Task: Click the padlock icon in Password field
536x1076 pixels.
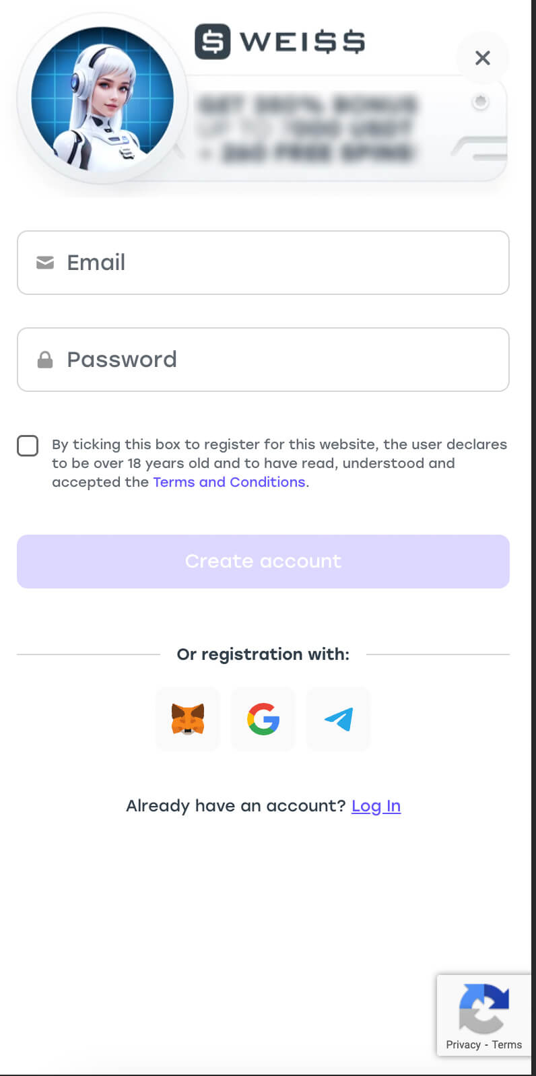Action: pos(45,360)
